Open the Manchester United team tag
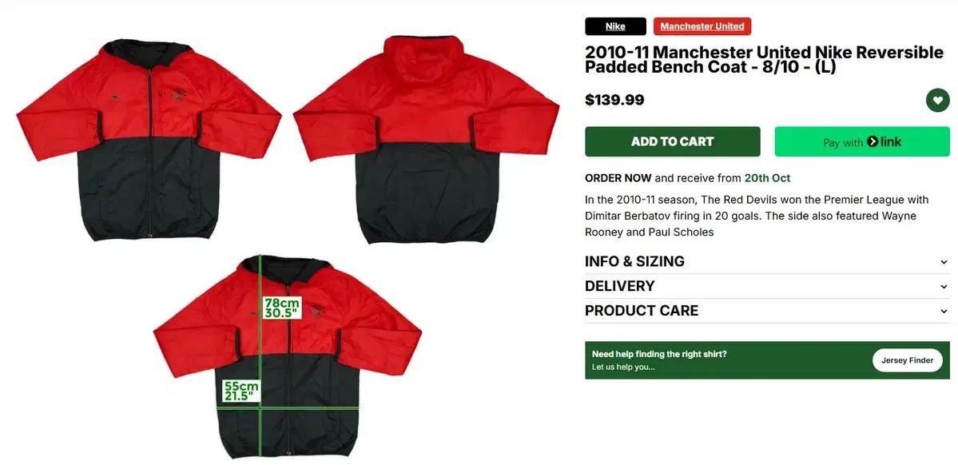Viewport: 958px width, 465px height. pyautogui.click(x=702, y=26)
